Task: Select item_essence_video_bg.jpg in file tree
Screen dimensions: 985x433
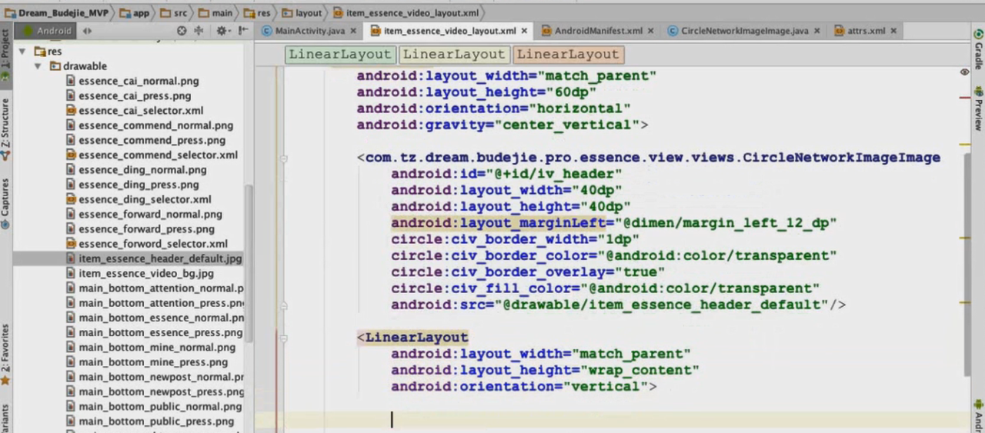Action: [x=145, y=274]
